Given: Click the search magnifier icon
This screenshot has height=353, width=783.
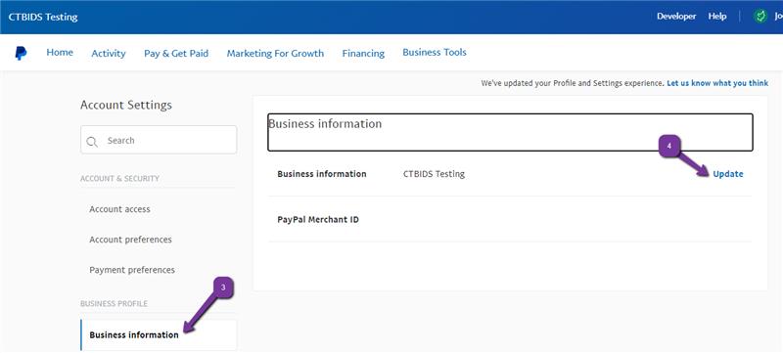Looking at the screenshot, I should (92, 142).
